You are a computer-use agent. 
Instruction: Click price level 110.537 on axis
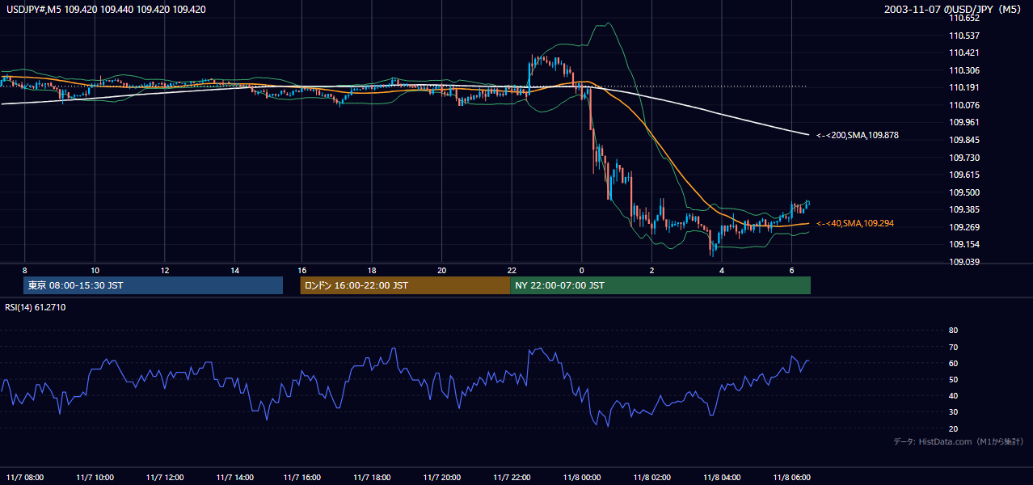pos(964,36)
